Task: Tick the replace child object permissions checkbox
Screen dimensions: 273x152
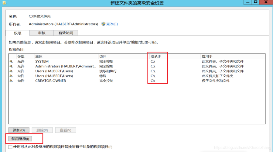Action: 10,147
